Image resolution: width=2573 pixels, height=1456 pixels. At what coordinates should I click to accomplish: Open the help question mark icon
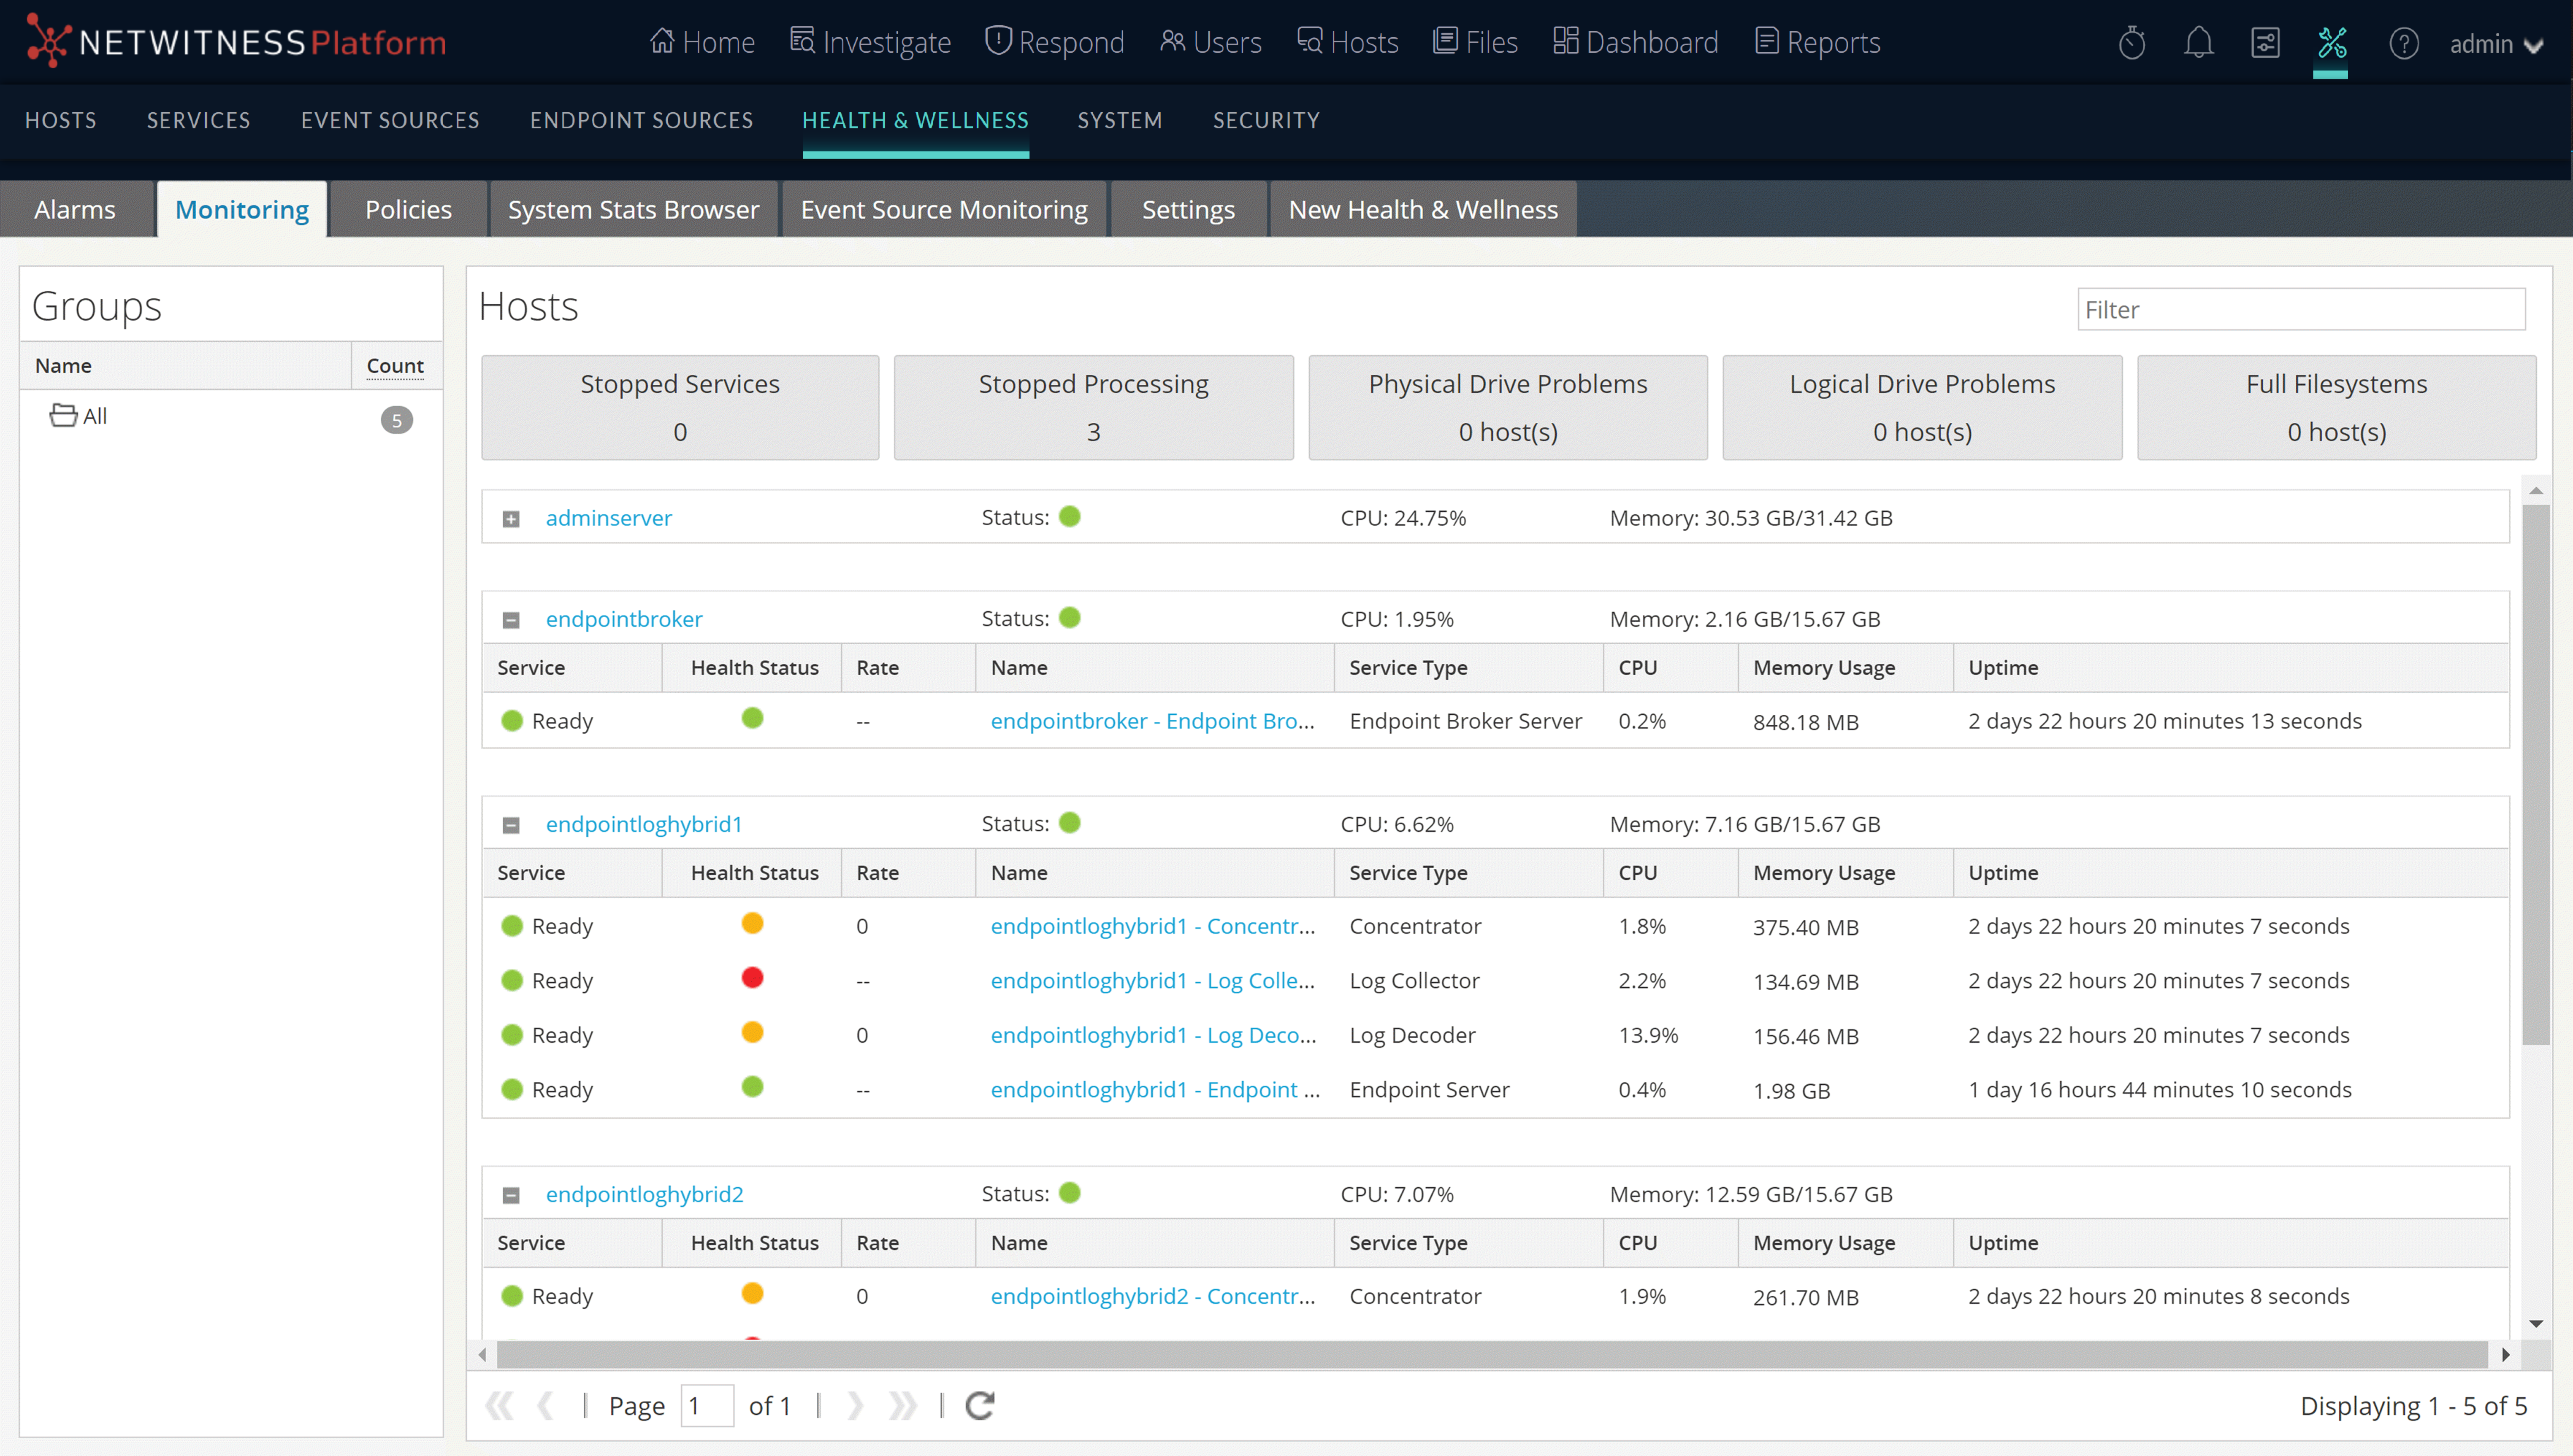pyautogui.click(x=2403, y=43)
